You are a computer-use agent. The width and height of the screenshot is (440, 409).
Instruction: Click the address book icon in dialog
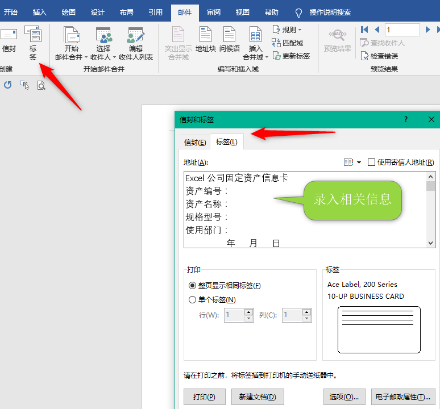point(348,162)
